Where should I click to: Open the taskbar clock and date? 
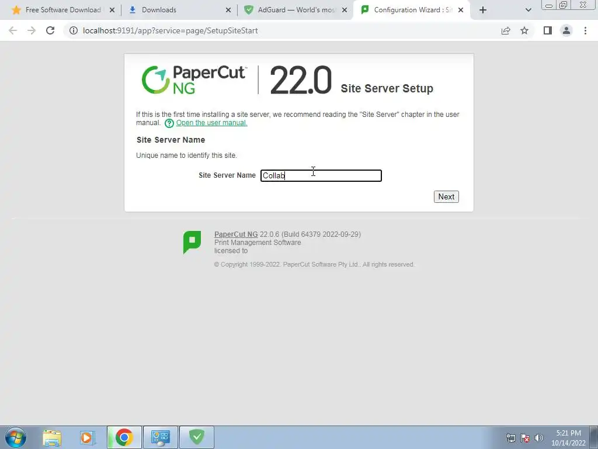tap(568, 438)
